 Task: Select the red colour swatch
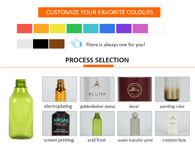25,29
